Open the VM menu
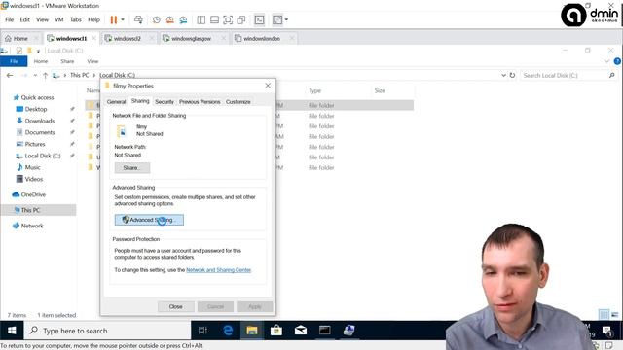 [59, 19]
